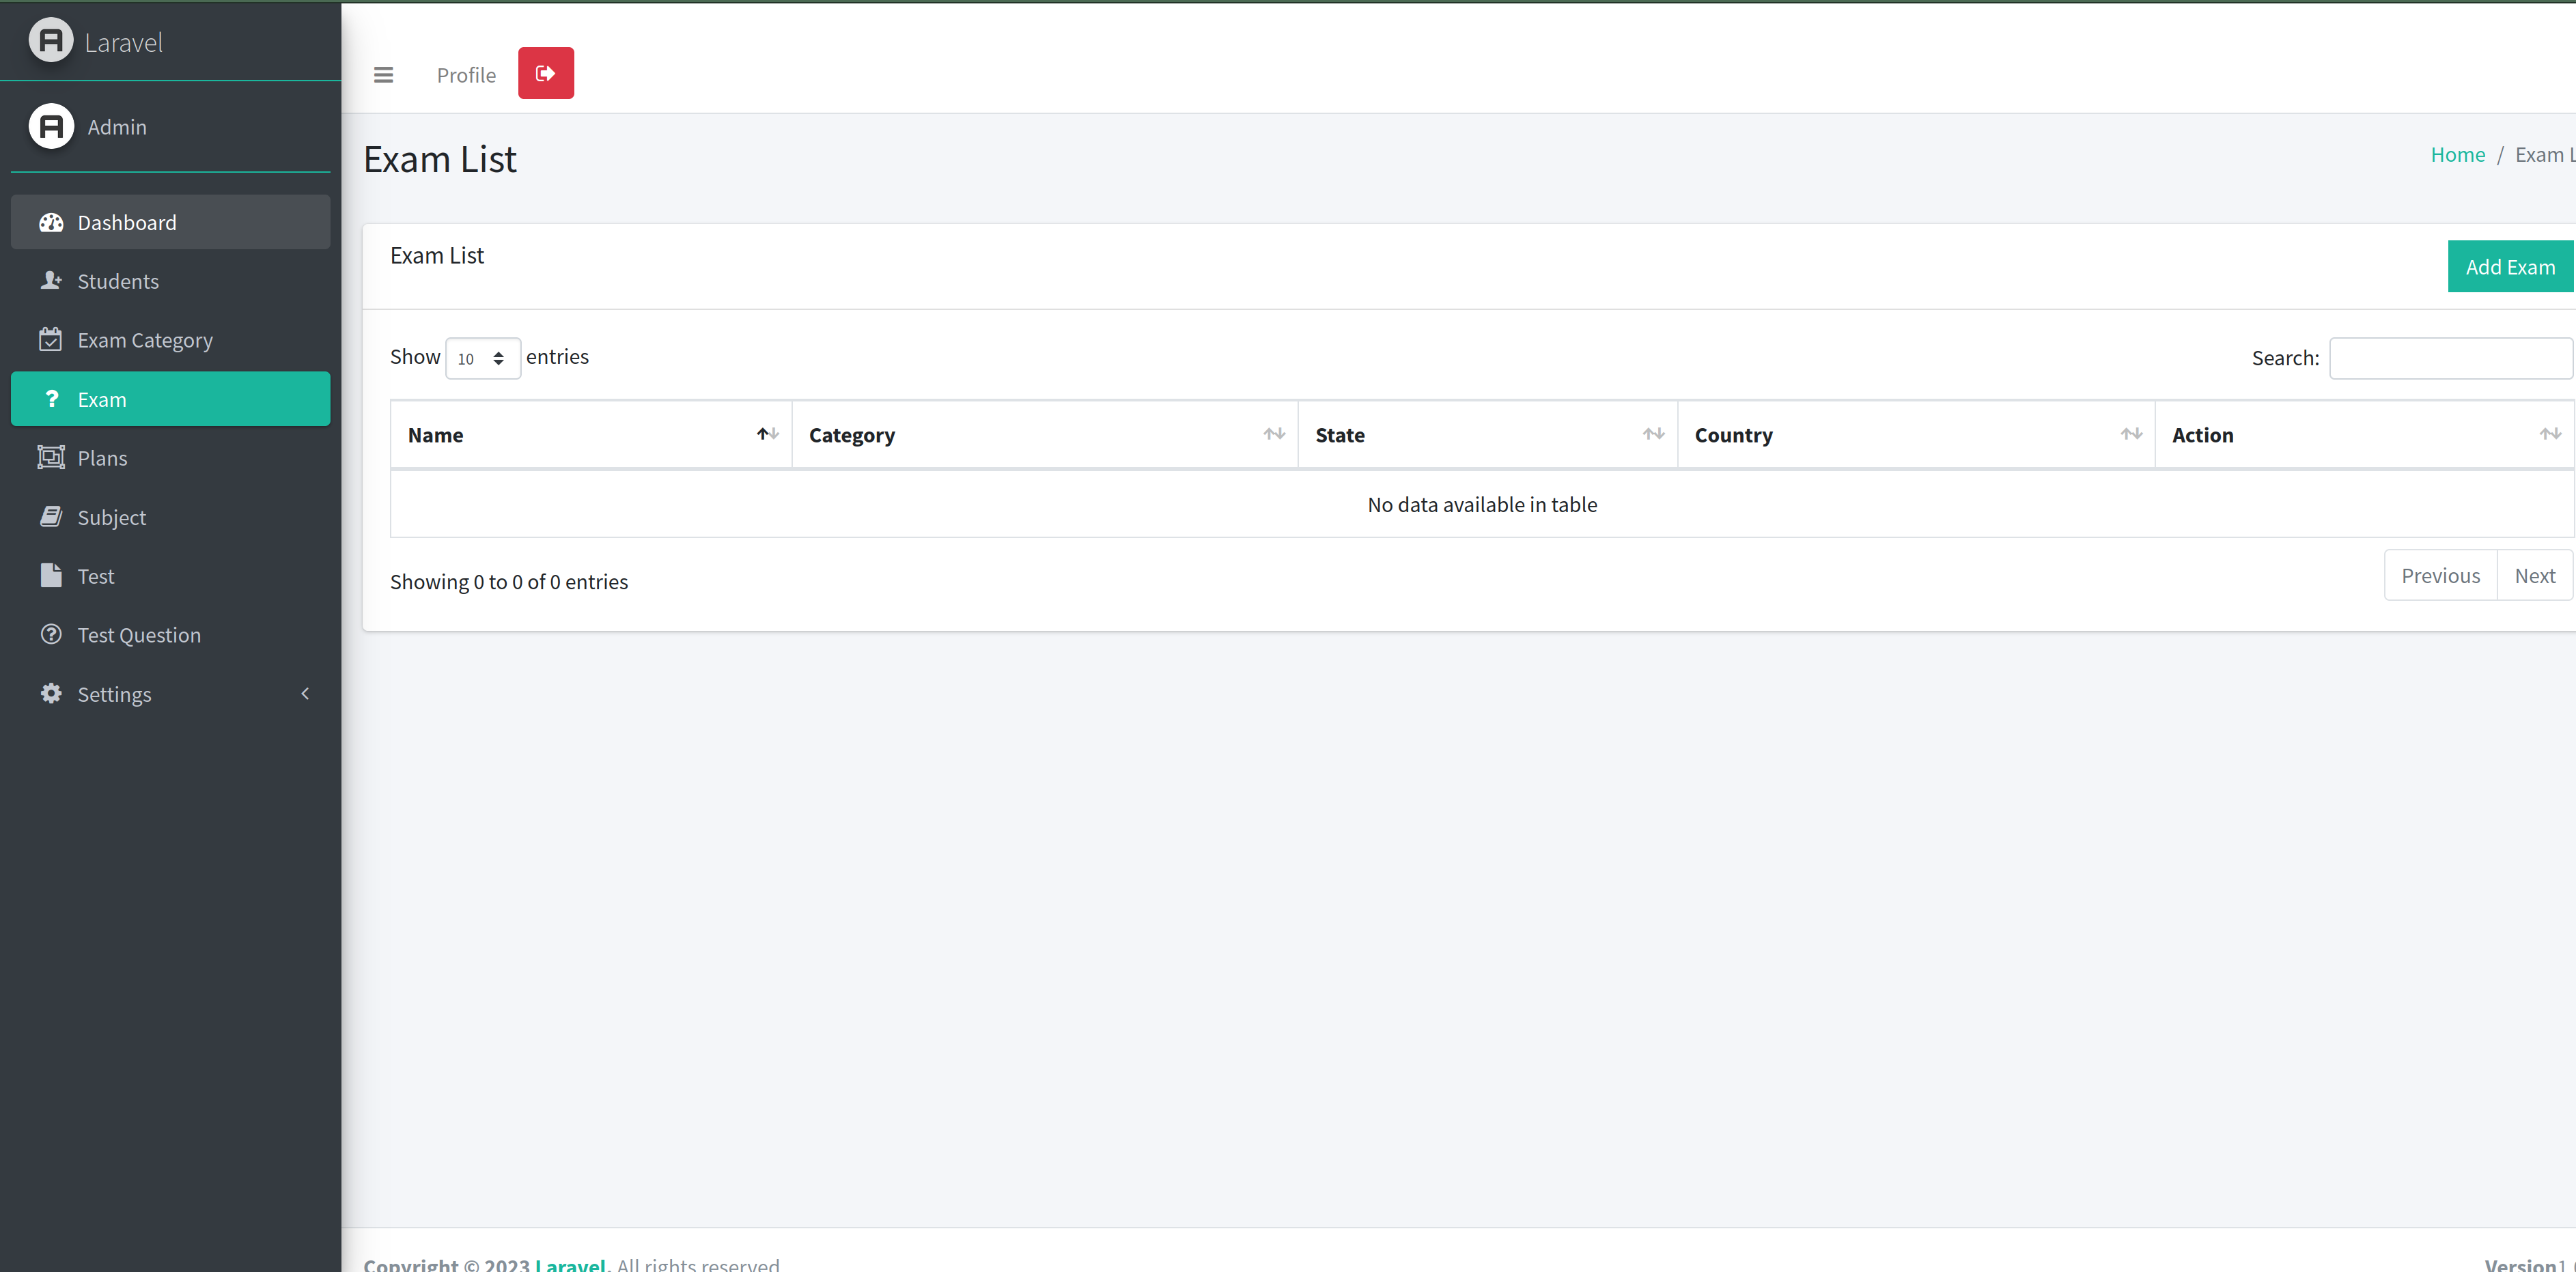The image size is (2576, 1272).
Task: Open Exam Category menu item
Action: click(x=170, y=340)
